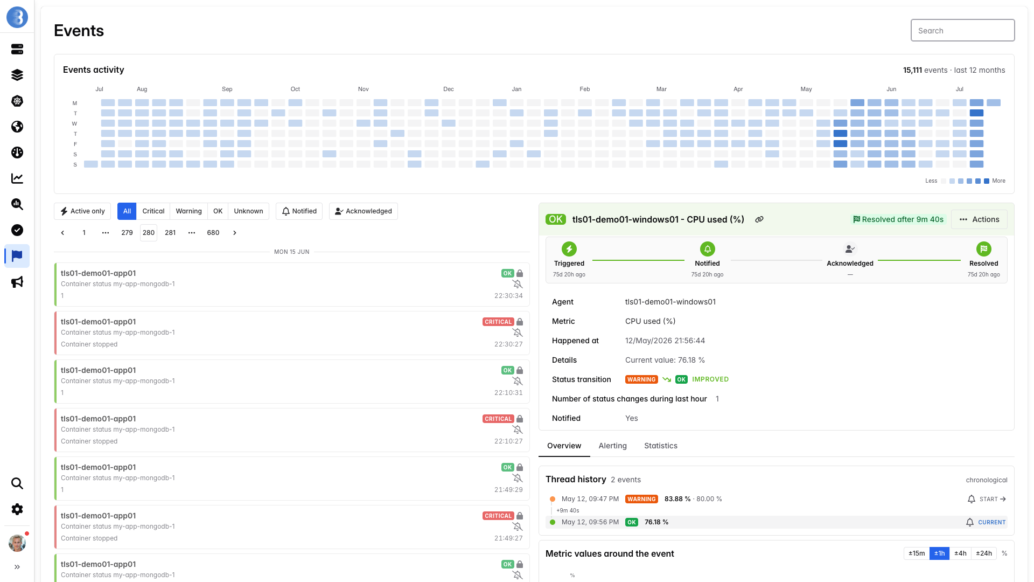The width and height of the screenshot is (1034, 582).
Task: Open the dashboard gauge sidebar icon
Action: pyautogui.click(x=17, y=153)
